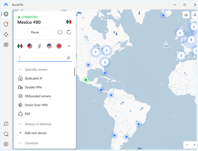Collapse the Specialty servers section
This screenshot has width=198, height=151.
pyautogui.click(x=20, y=69)
